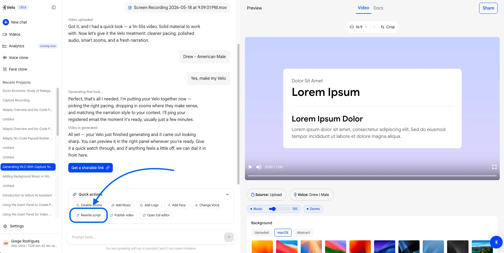Screen dimensions: 504x253
Task: Switch to the Video tab
Action: click(363, 8)
